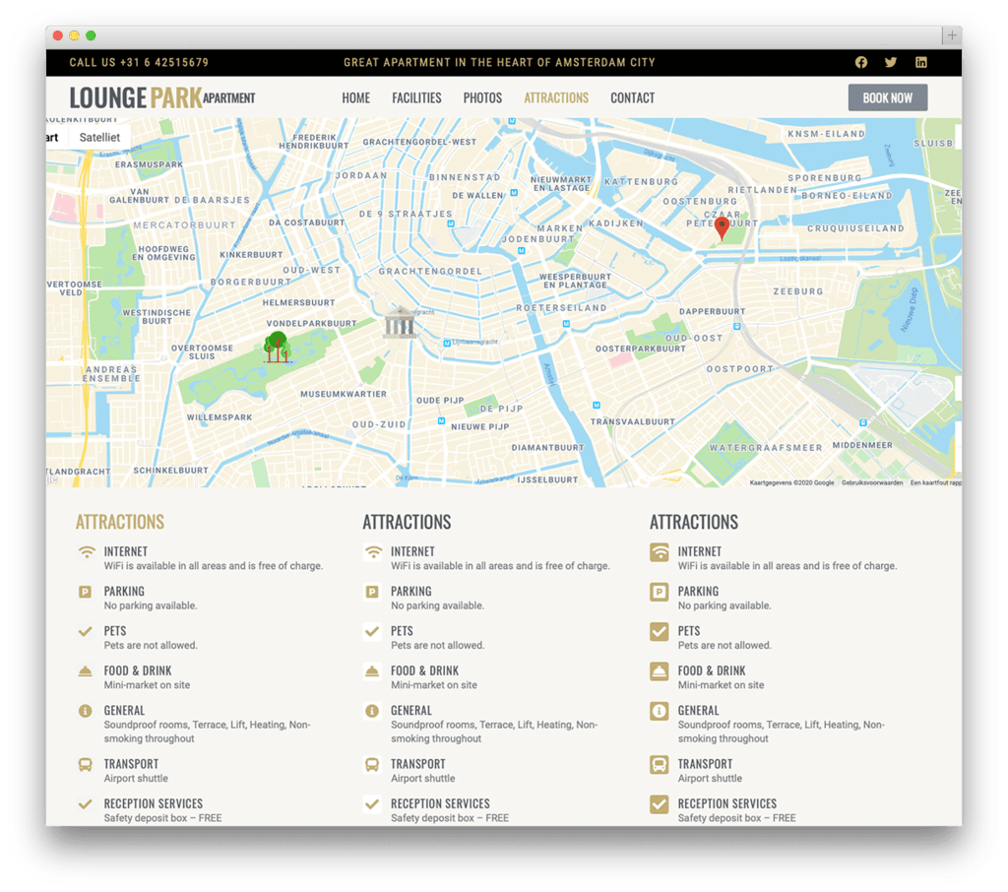Click the Lounge Park Apartment logo

tap(162, 97)
